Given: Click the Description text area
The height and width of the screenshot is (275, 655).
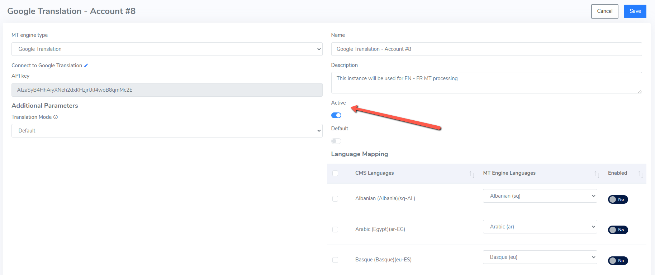Looking at the screenshot, I should click(486, 83).
